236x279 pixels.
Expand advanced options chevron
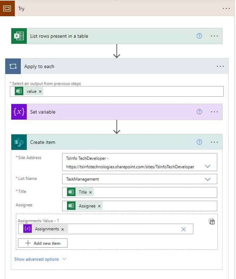(x=64, y=259)
